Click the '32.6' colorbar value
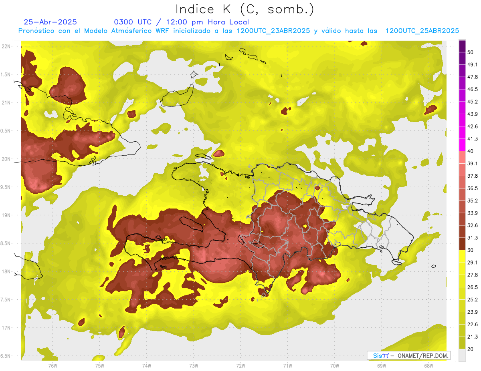The width and height of the screenshot is (481, 371). [473, 225]
